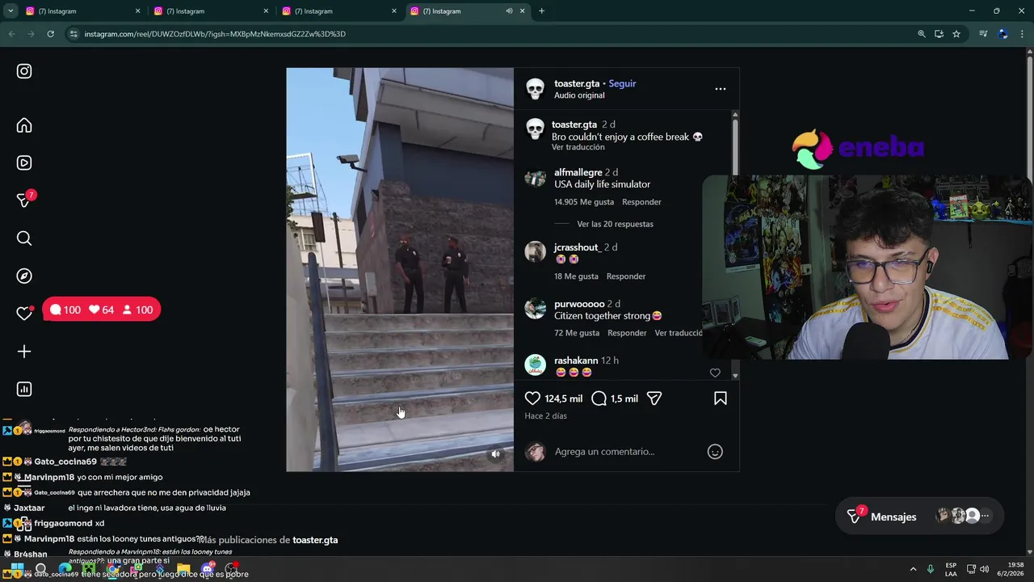The width and height of the screenshot is (1034, 582).
Task: Click Ver traducción under the caption
Action: [578, 147]
